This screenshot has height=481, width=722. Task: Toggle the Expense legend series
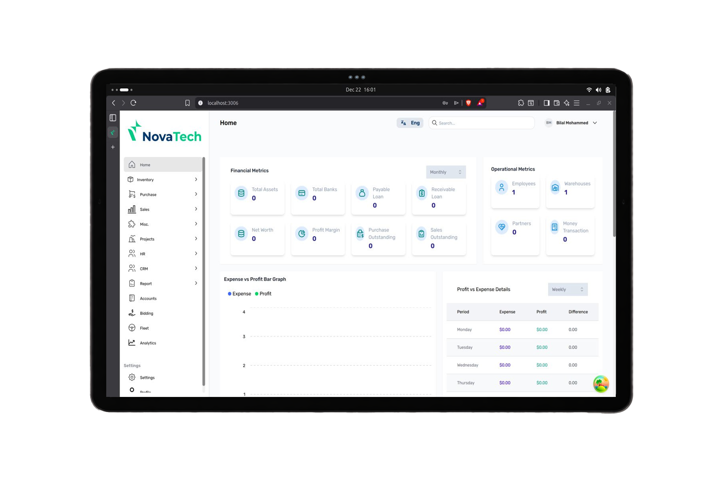coord(239,294)
